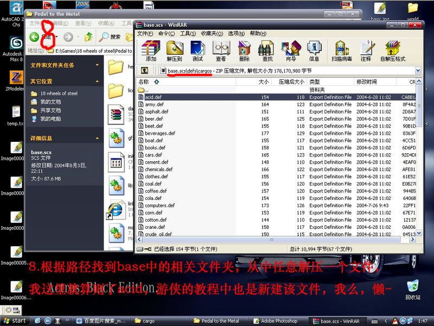Switch to Pedal to the Metal taskbar button

click(219, 321)
